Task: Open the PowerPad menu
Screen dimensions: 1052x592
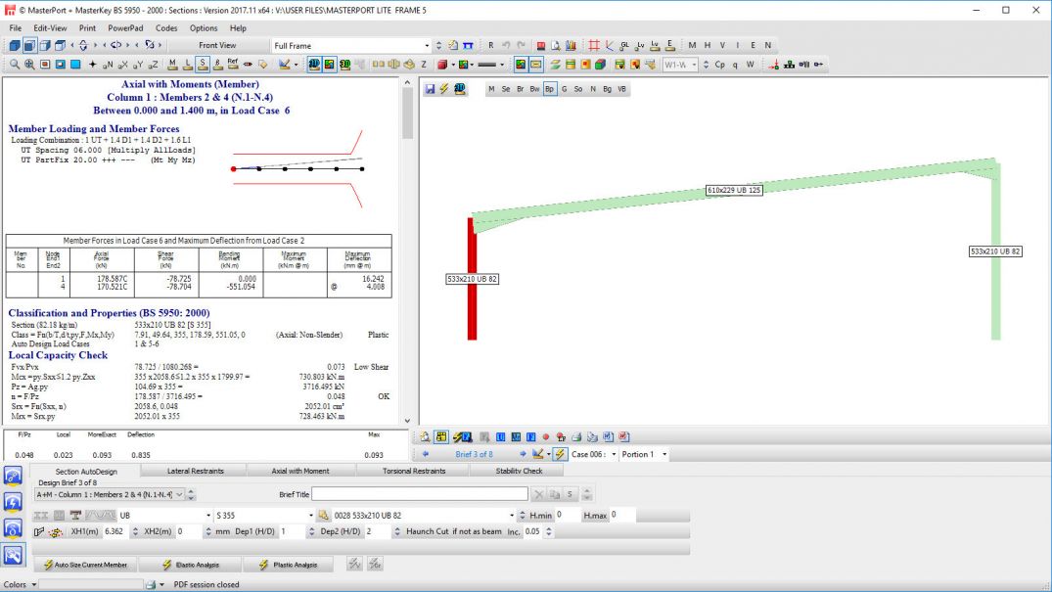Action: point(125,28)
